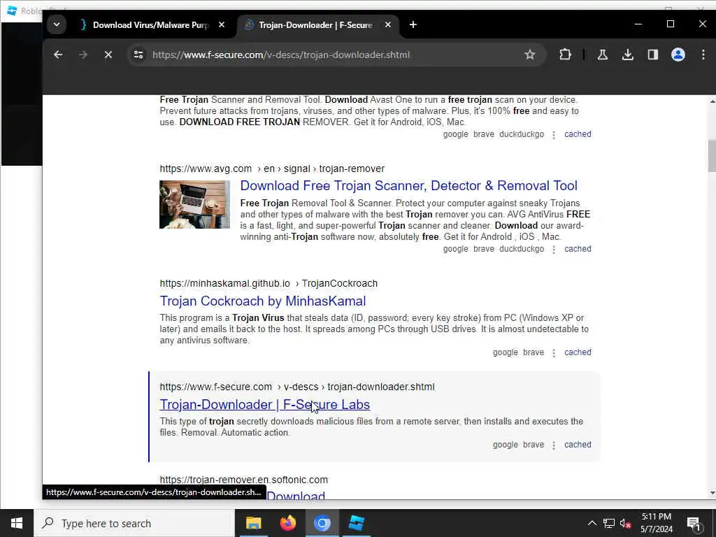
Task: Open the taskbar clock and date
Action: pyautogui.click(x=656, y=523)
